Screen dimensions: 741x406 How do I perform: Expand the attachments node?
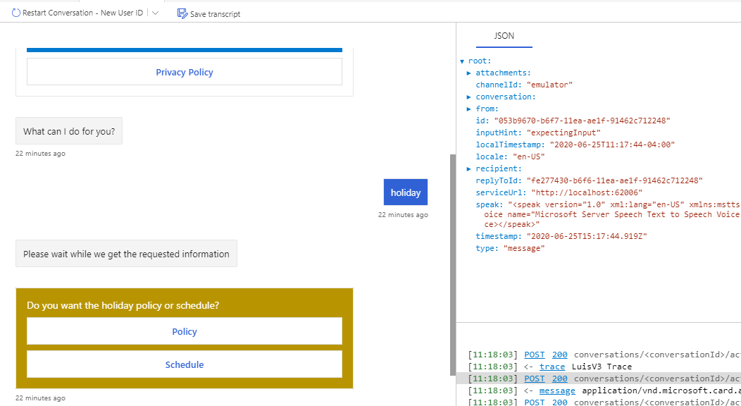point(469,73)
